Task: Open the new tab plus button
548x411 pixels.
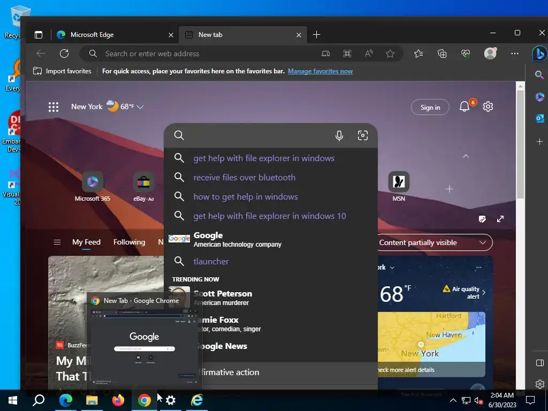Action: 316,35
